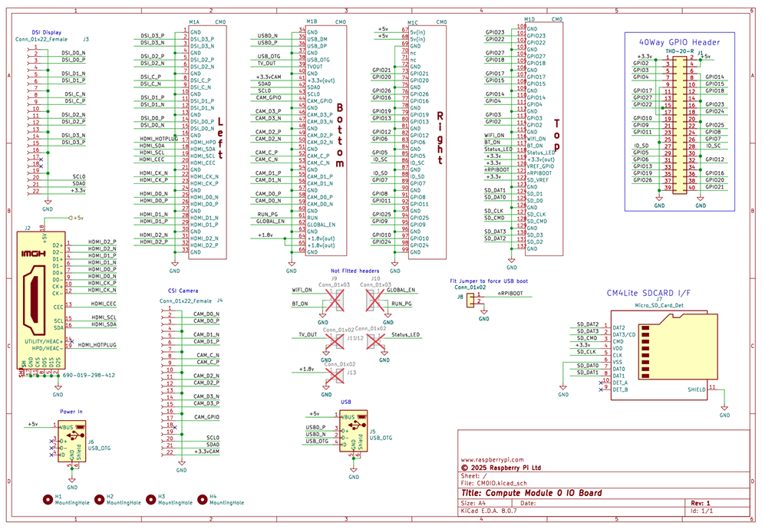Click the H4 mounting hole symbol

pyautogui.click(x=203, y=498)
